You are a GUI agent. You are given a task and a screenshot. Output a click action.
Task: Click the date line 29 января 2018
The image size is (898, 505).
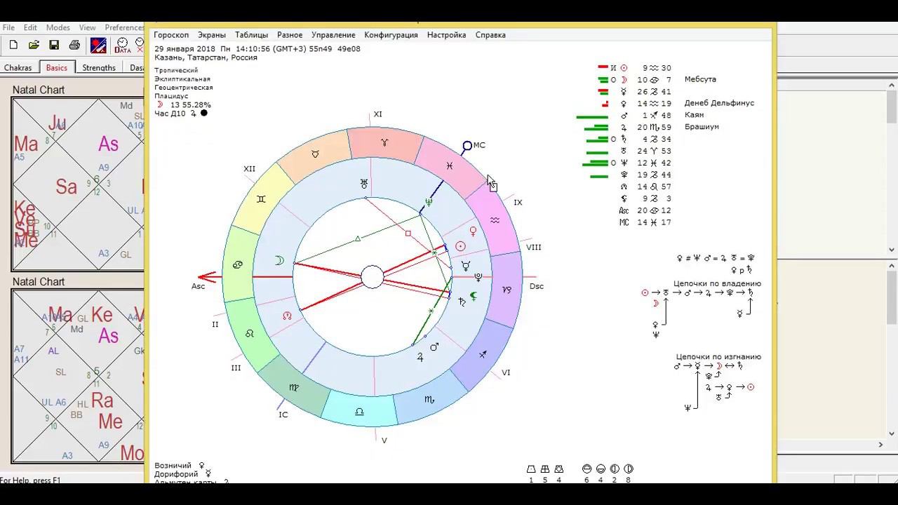tap(257, 49)
